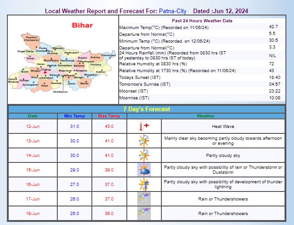Viewport: 294px width, 225px height.
Task: Click the Weather column header
Action: 205,117
